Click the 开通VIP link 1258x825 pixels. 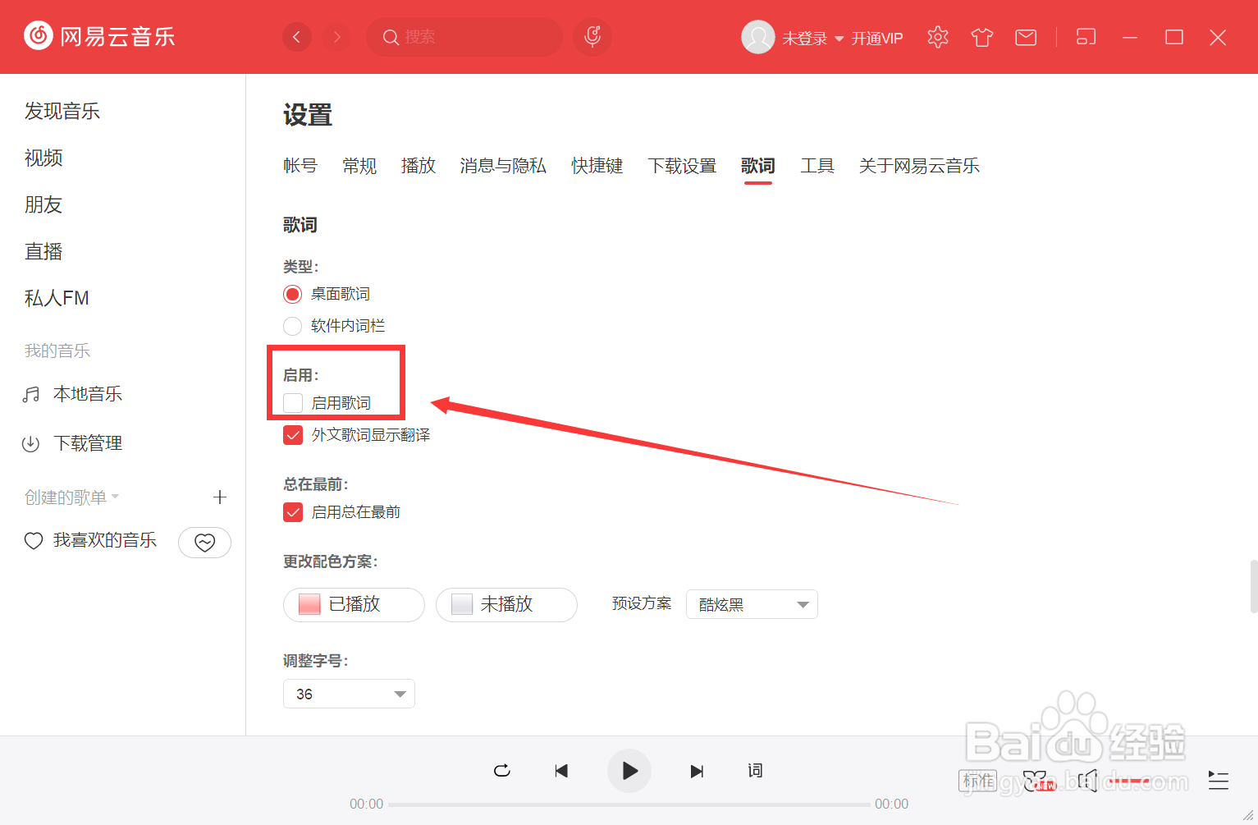click(876, 38)
